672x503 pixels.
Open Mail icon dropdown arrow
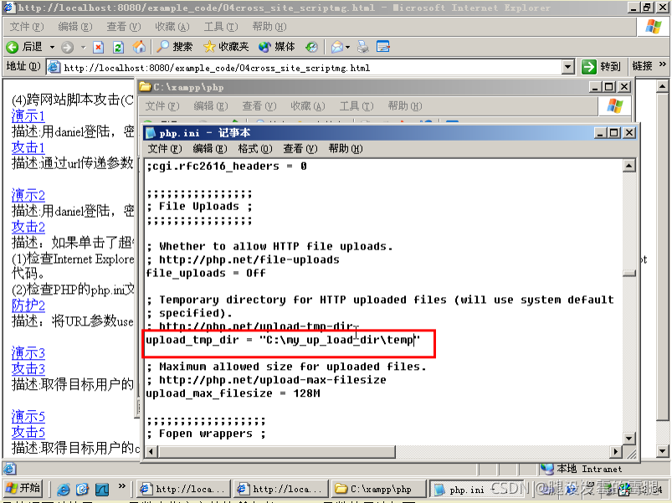click(347, 47)
